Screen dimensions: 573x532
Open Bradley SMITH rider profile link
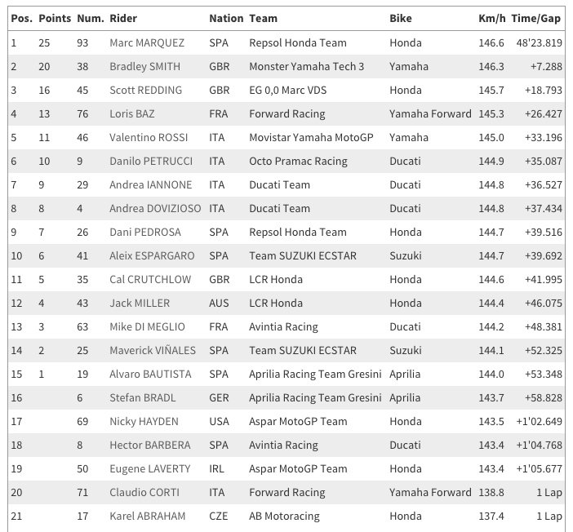[x=144, y=67]
